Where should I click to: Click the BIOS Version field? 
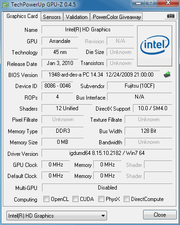(x=101, y=75)
